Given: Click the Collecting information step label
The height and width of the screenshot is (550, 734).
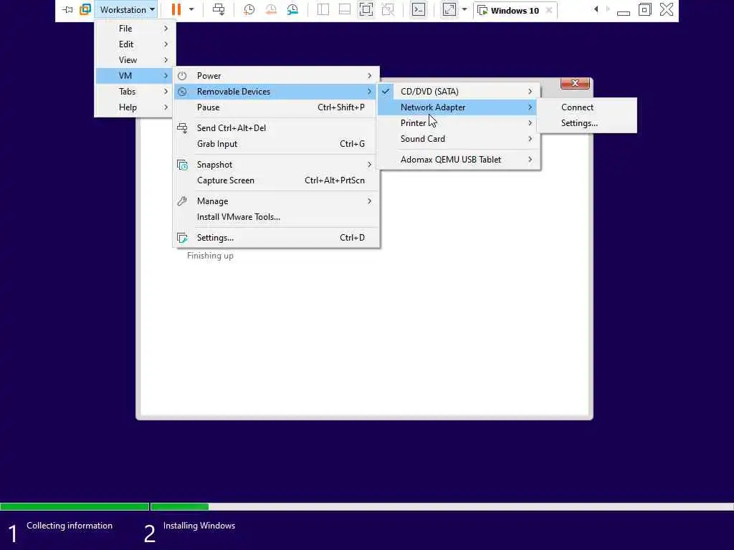Looking at the screenshot, I should tap(70, 526).
